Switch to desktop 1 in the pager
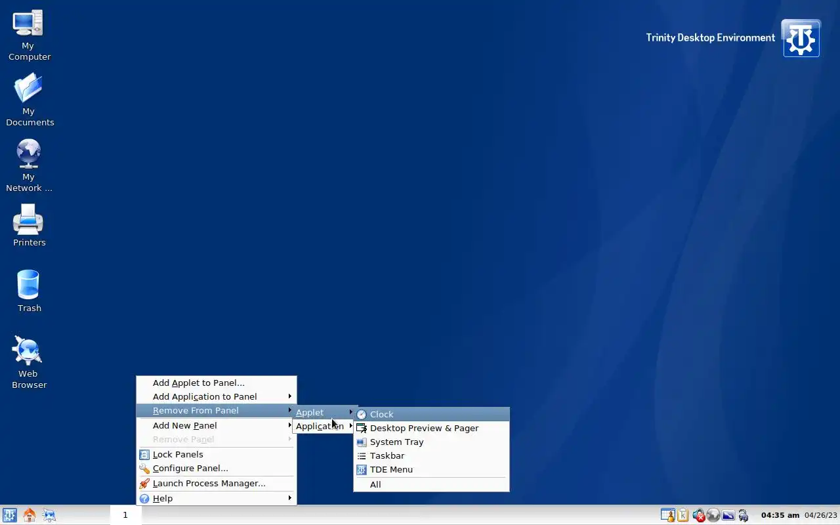The width and height of the screenshot is (840, 525). pos(125,515)
